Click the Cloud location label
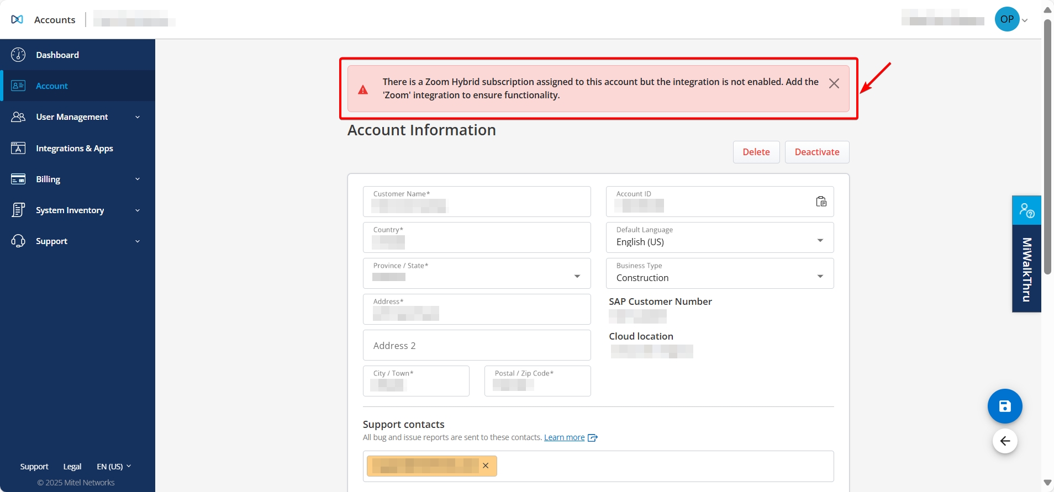Image resolution: width=1054 pixels, height=492 pixels. 641,336
